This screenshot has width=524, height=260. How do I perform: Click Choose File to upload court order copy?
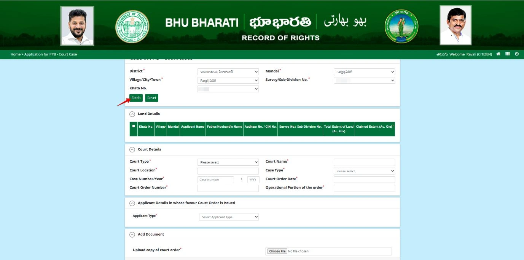click(x=277, y=251)
